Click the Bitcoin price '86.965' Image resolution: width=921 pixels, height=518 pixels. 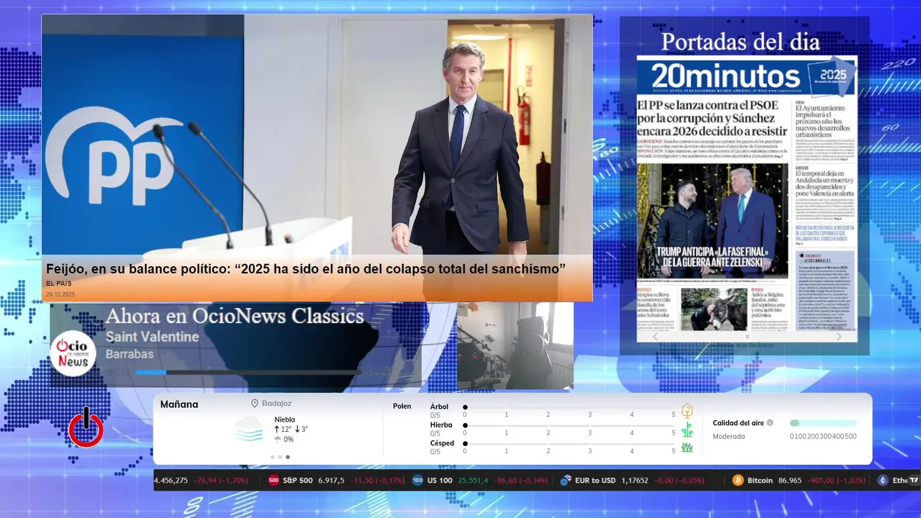coord(790,480)
